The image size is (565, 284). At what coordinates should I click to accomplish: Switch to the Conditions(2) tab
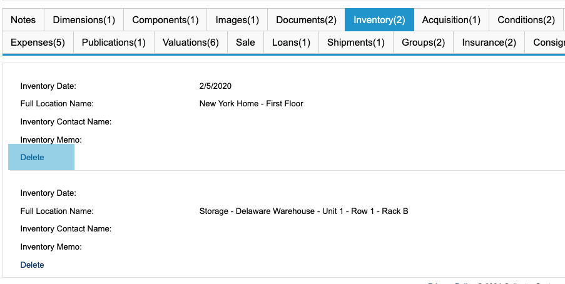tap(526, 20)
